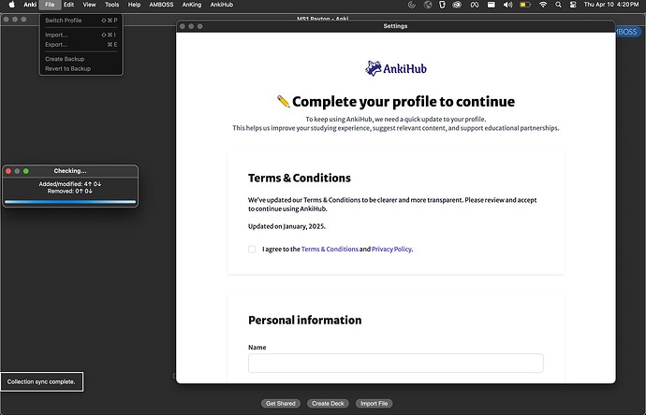Open the Anki application menu
This screenshot has height=415, width=646.
point(30,5)
